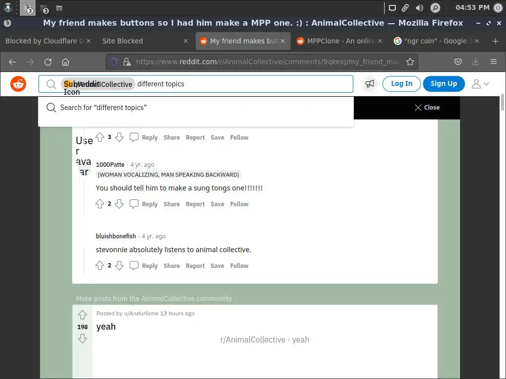Share 1000Patte's comment
Image resolution: width=506 pixels, height=379 pixels.
click(171, 204)
